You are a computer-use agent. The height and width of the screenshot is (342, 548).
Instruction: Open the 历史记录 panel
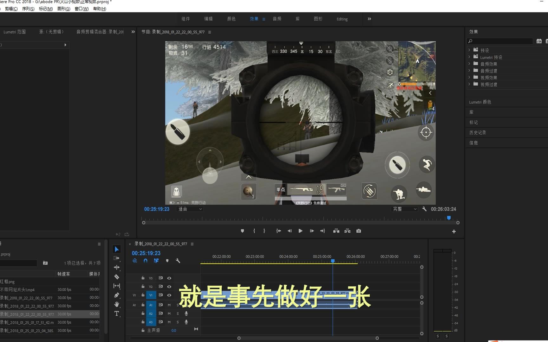point(478,133)
